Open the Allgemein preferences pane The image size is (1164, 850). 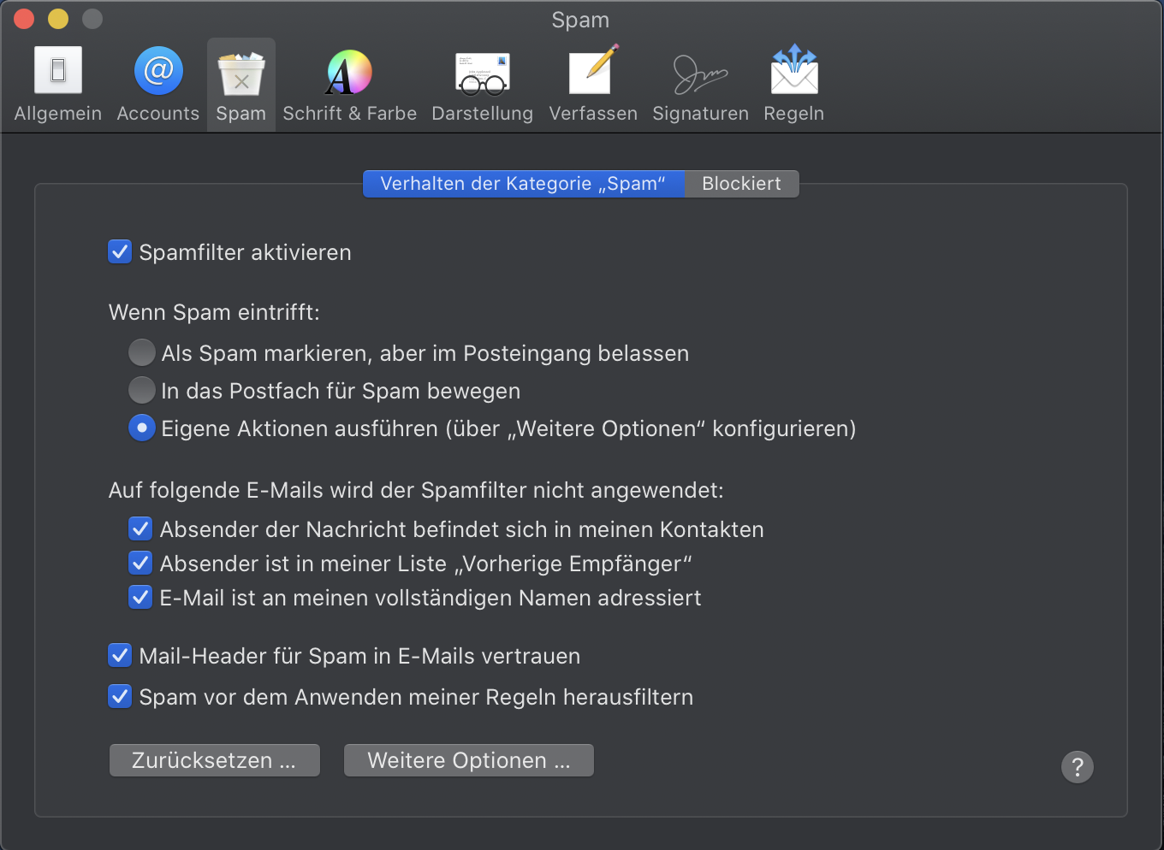point(58,84)
